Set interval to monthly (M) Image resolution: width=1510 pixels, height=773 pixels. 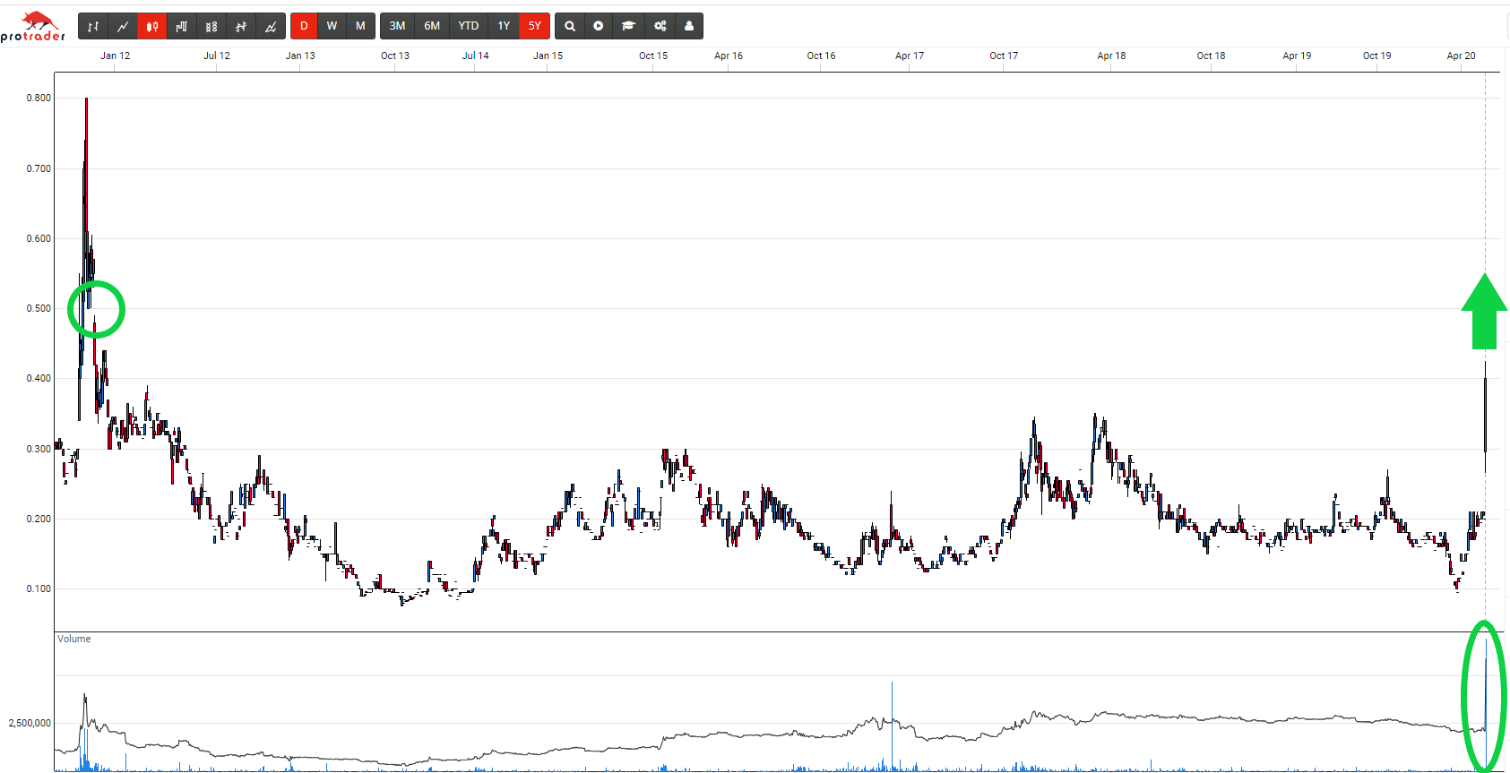361,26
